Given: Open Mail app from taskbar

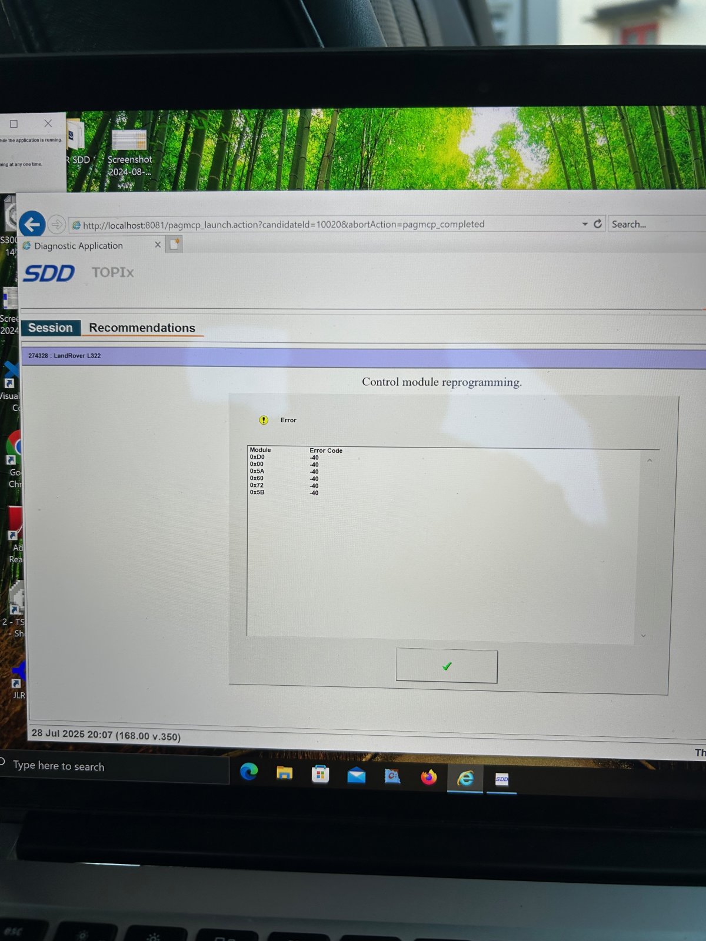Looking at the screenshot, I should [x=357, y=776].
